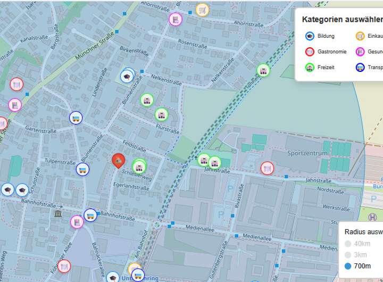Select the 700m radius option
This screenshot has height=282, width=383.
click(x=357, y=266)
